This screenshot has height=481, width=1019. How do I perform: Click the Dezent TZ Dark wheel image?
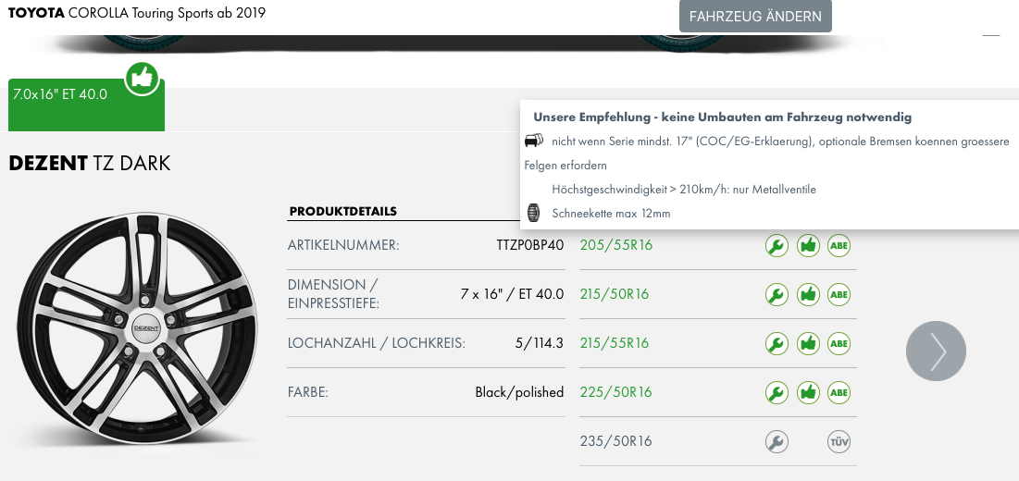pos(137,327)
